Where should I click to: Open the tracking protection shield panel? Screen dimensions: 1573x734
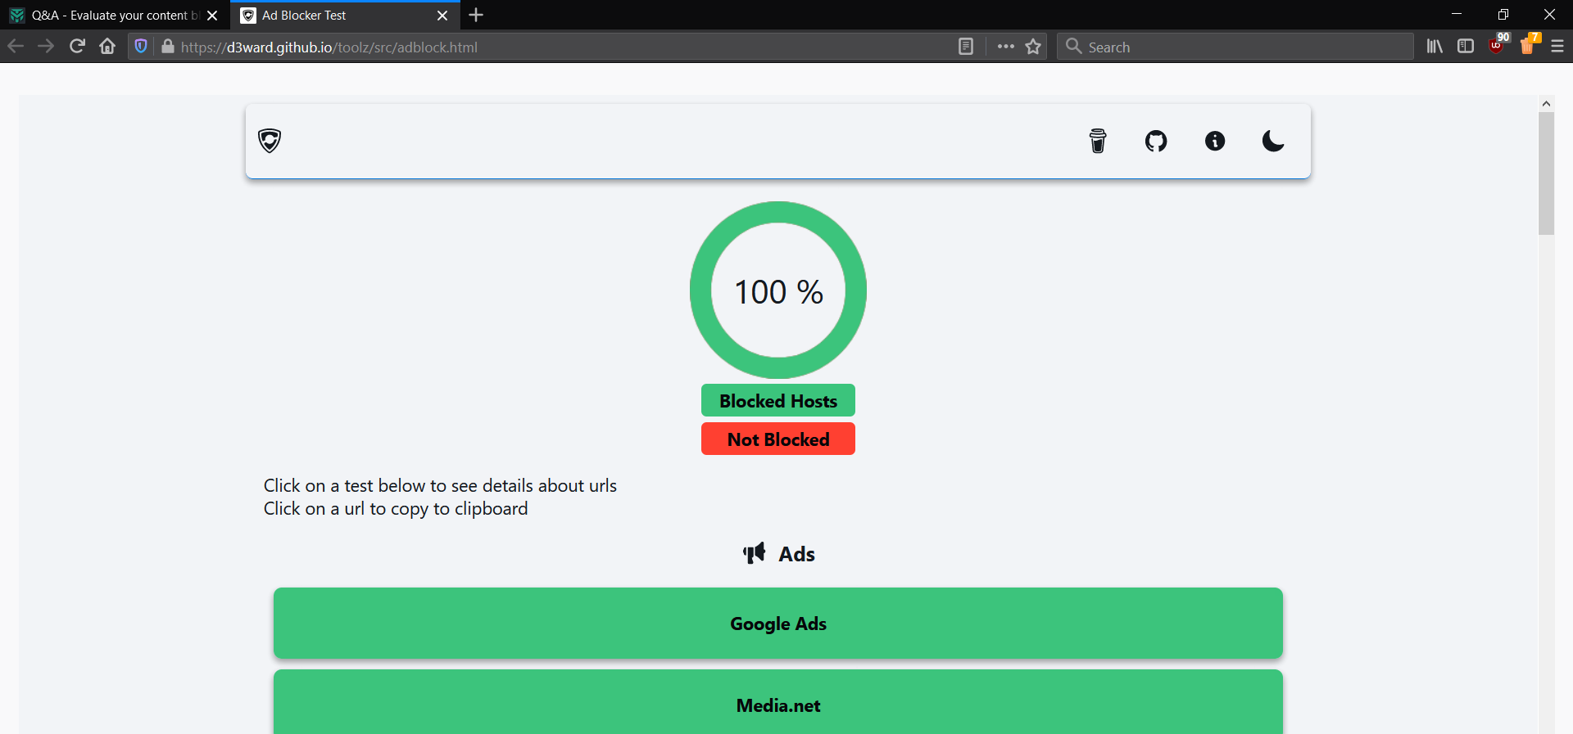click(141, 47)
